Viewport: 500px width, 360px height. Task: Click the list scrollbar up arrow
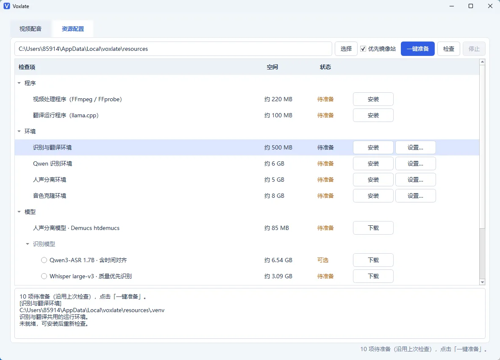click(482, 62)
